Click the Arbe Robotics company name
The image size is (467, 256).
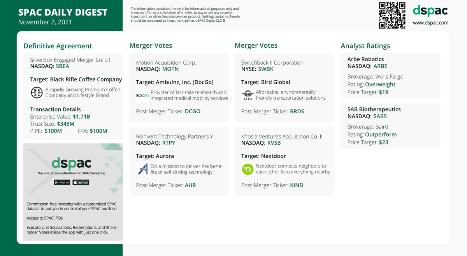coord(366,59)
